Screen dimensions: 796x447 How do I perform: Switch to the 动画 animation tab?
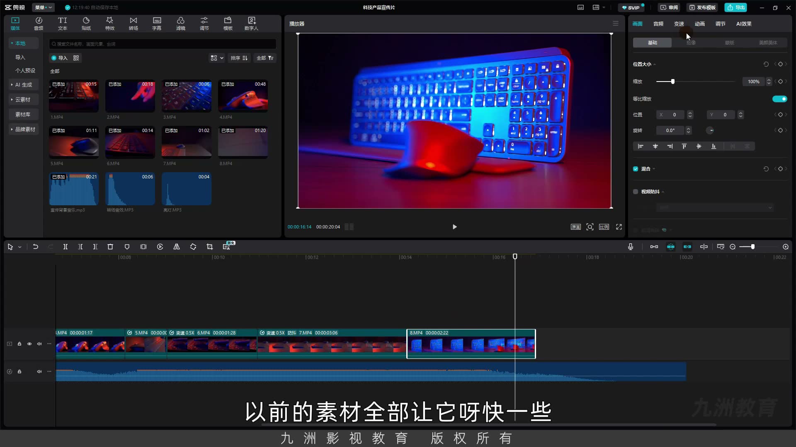[x=700, y=24]
